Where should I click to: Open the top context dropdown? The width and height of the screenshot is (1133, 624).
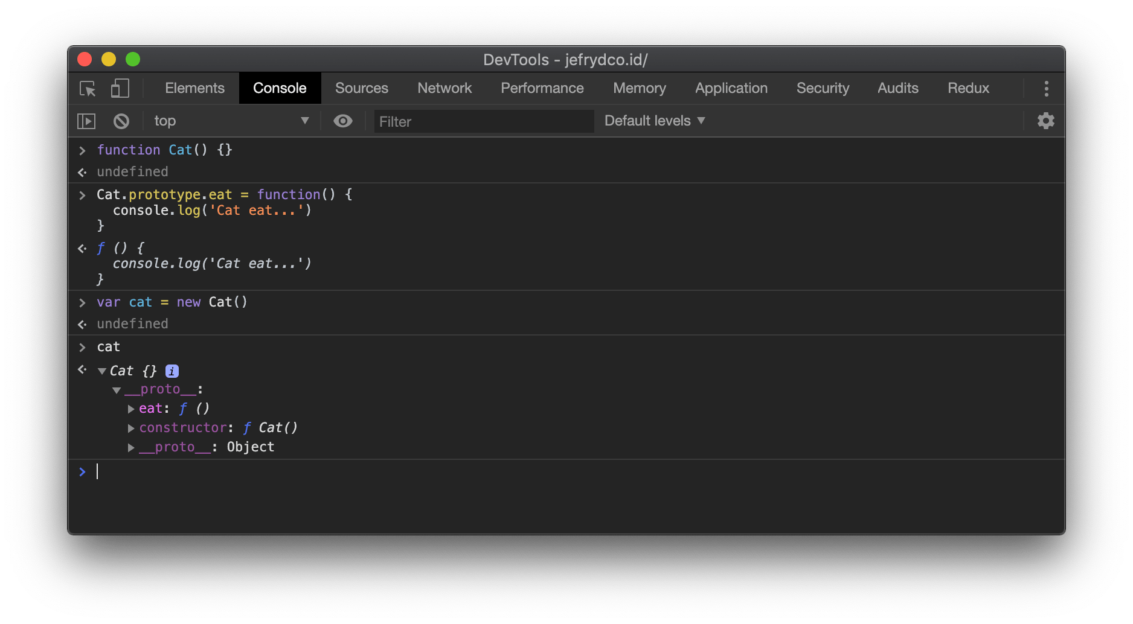click(231, 121)
